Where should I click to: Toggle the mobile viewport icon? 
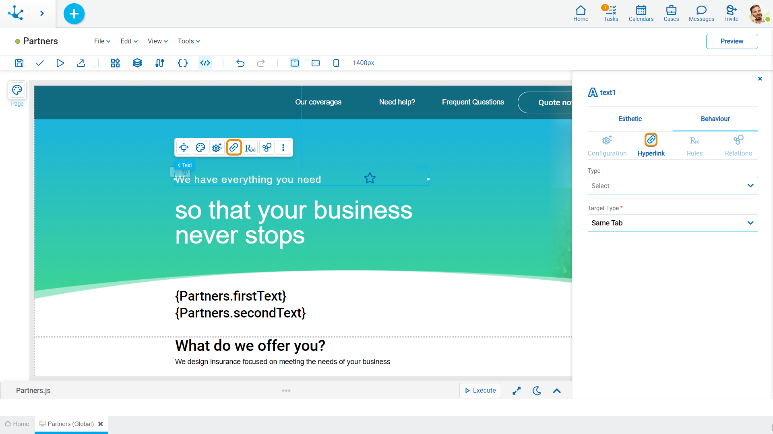(x=335, y=63)
